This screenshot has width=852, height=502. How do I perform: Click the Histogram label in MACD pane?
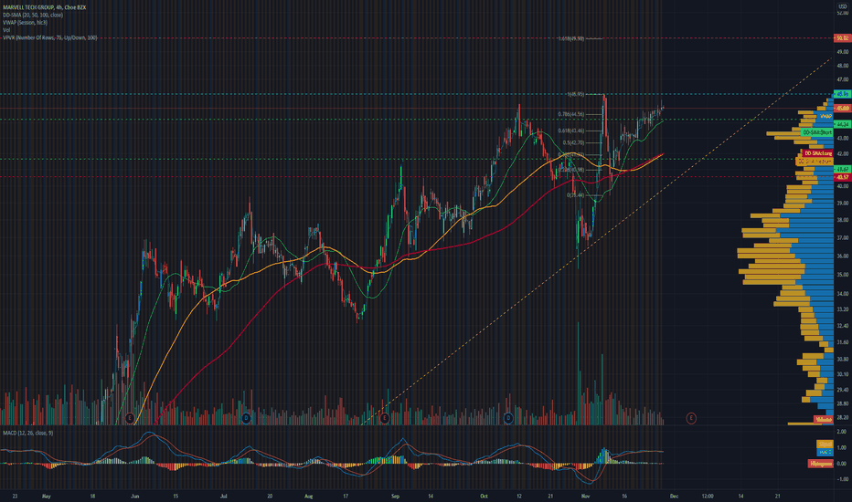point(821,464)
